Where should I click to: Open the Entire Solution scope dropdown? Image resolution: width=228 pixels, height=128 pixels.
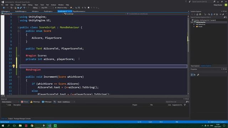[10, 102]
